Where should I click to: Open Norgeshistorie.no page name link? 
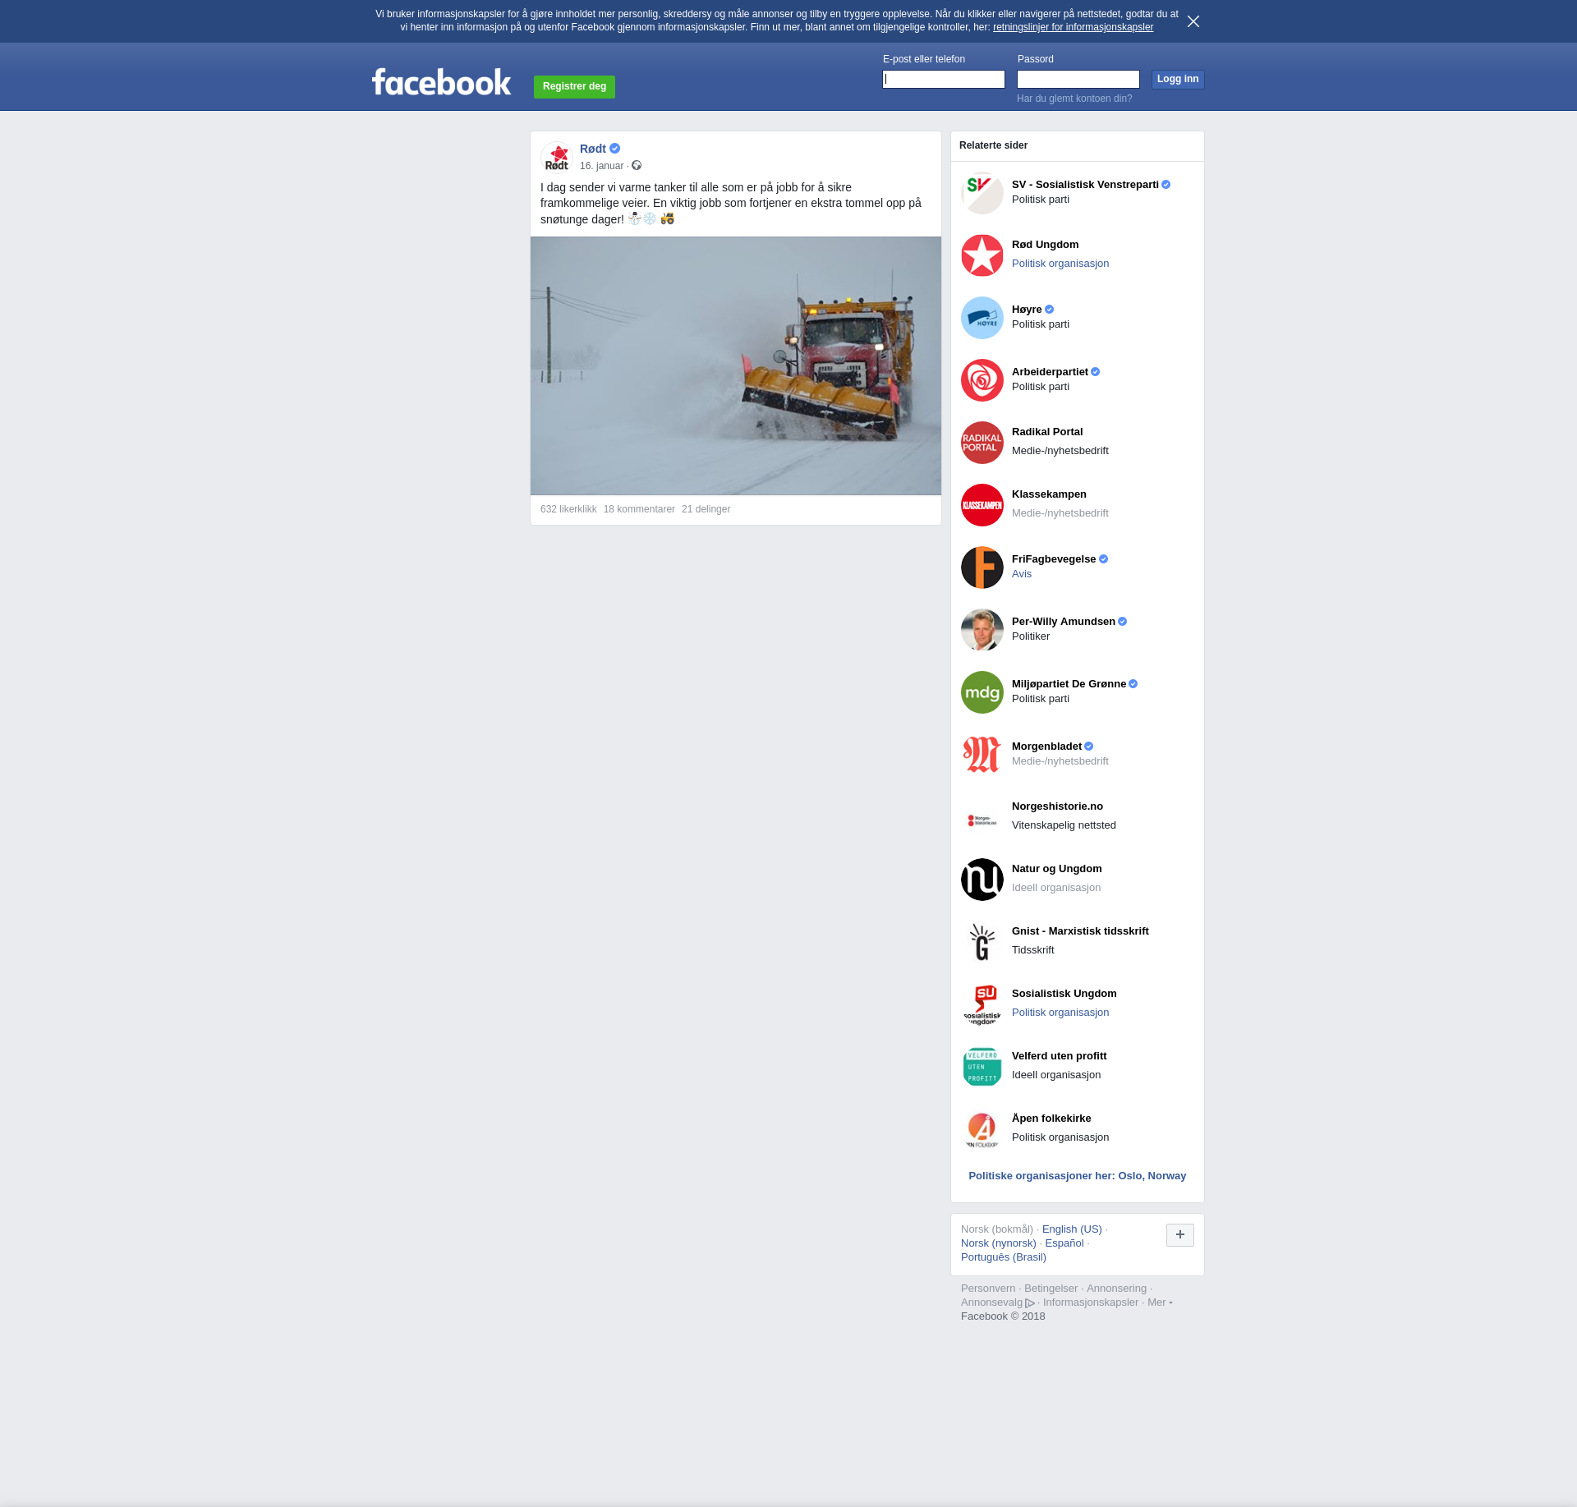pos(1057,806)
